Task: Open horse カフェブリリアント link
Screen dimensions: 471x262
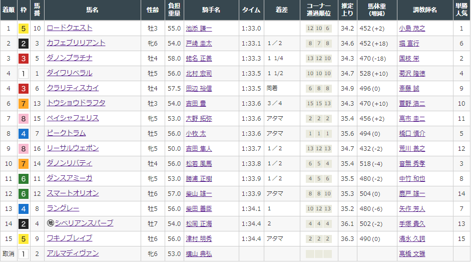Action: click(x=76, y=43)
